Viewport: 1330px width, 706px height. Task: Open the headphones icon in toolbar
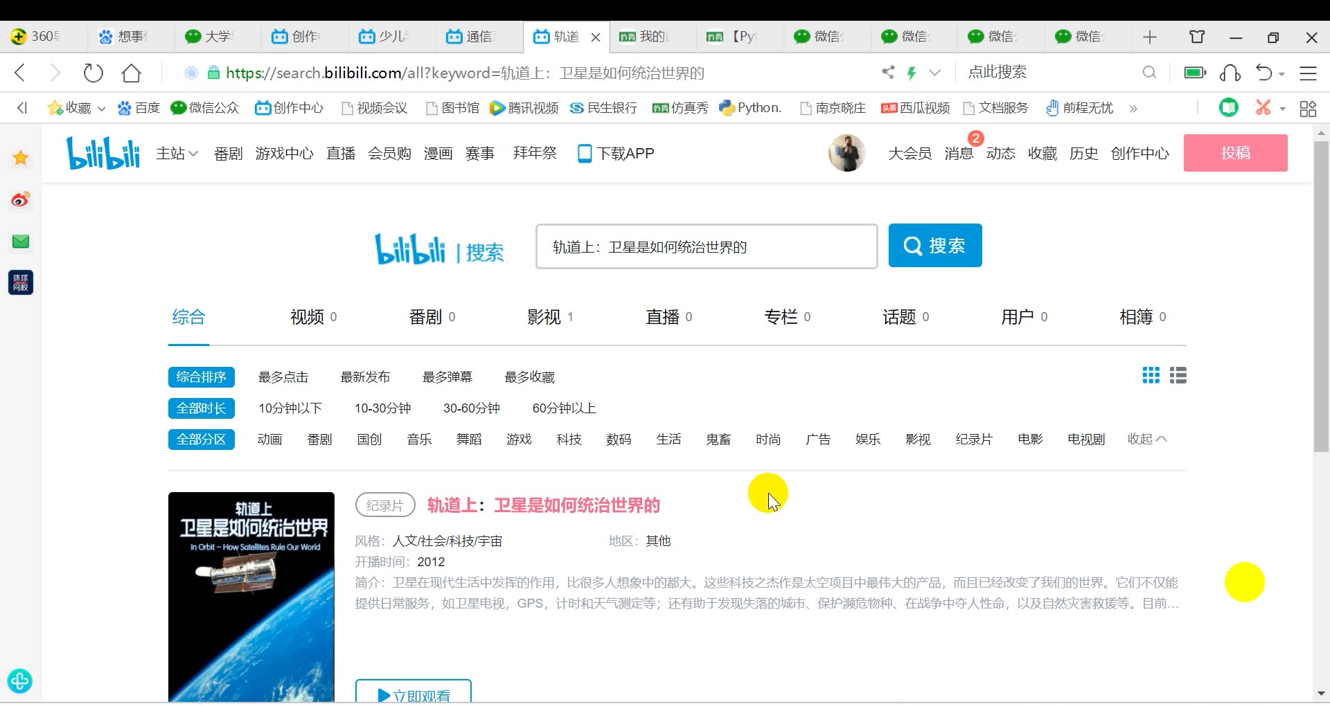[1230, 73]
